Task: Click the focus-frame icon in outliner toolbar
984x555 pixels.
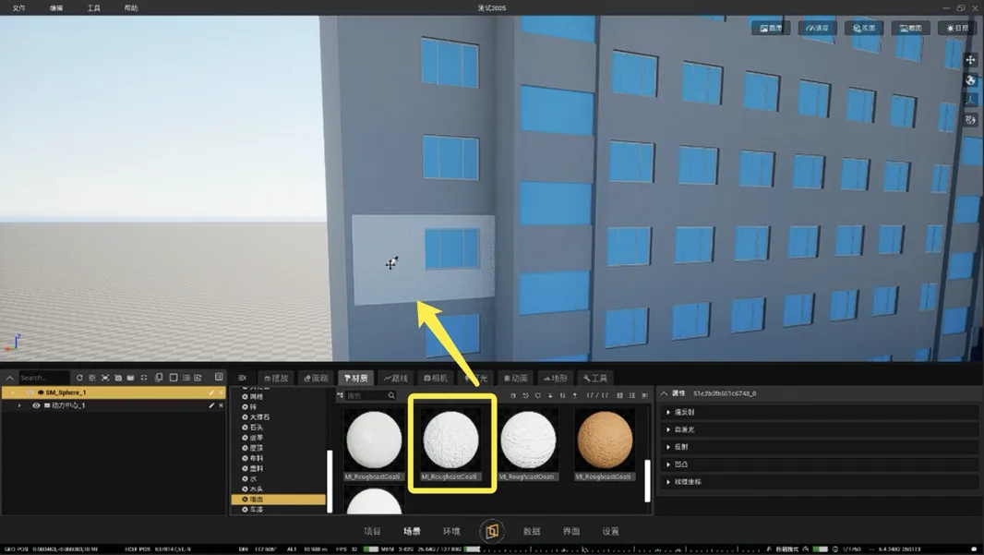Action: coord(105,378)
